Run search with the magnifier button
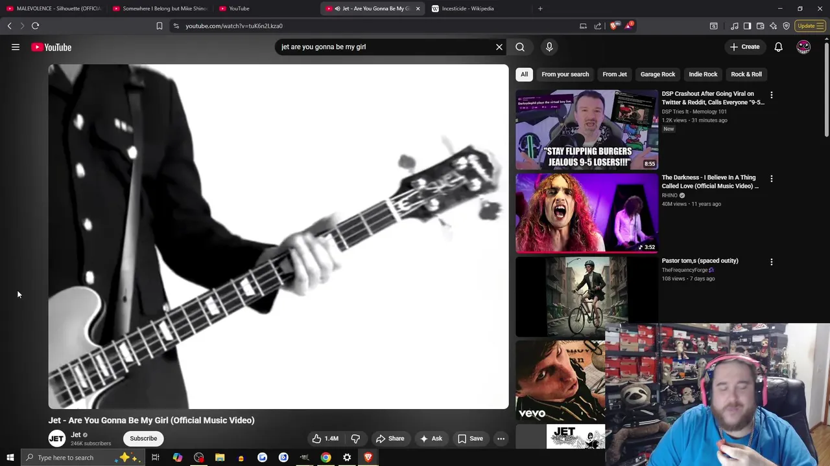Image resolution: width=830 pixels, height=466 pixels. click(520, 47)
